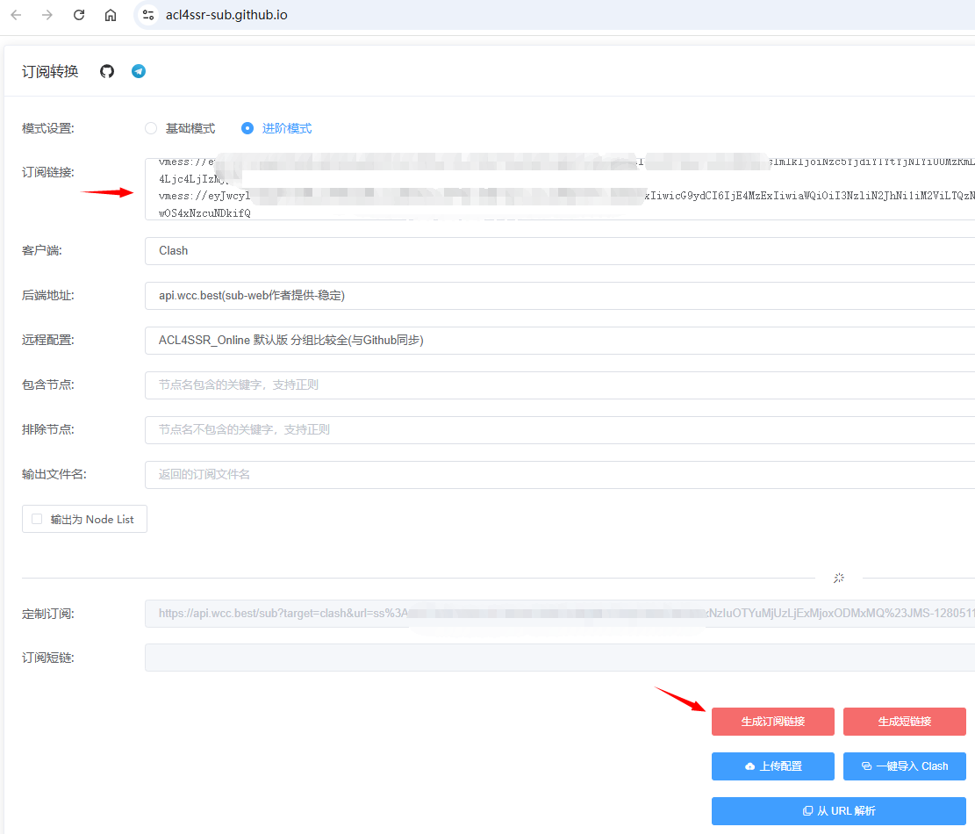Click the browser back arrow
Viewport: 975px width, 834px height.
[17, 15]
